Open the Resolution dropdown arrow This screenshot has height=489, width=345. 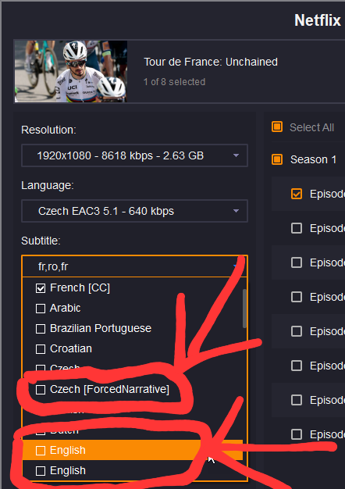[236, 155]
